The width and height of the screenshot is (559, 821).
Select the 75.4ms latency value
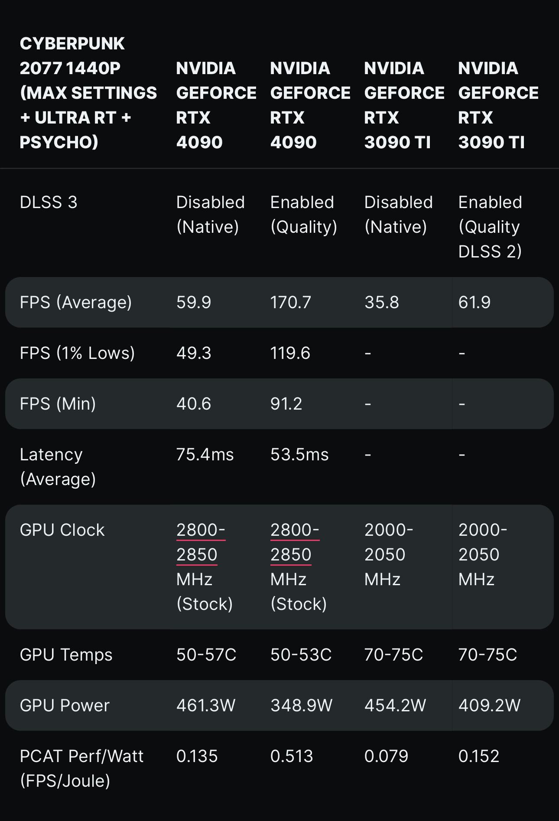205,454
